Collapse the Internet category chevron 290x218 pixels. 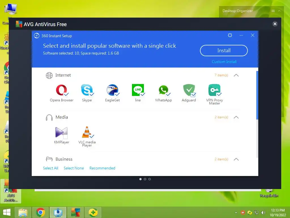[236, 75]
